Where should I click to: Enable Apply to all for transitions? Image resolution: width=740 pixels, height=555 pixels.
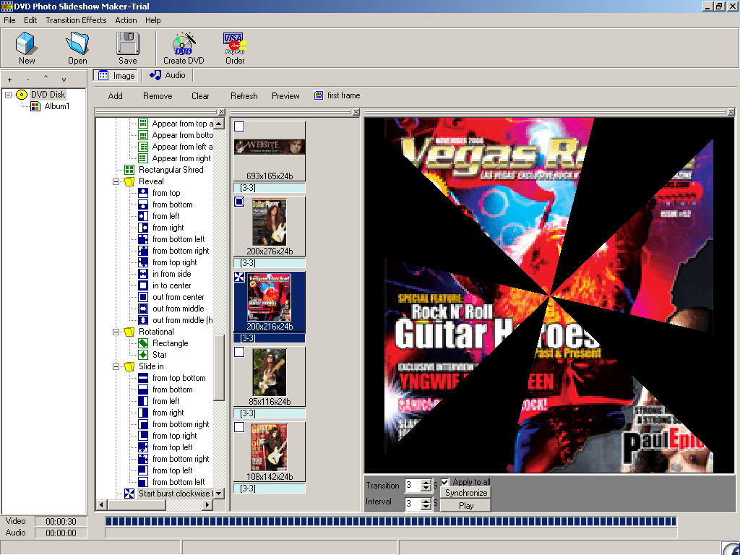pyautogui.click(x=446, y=482)
